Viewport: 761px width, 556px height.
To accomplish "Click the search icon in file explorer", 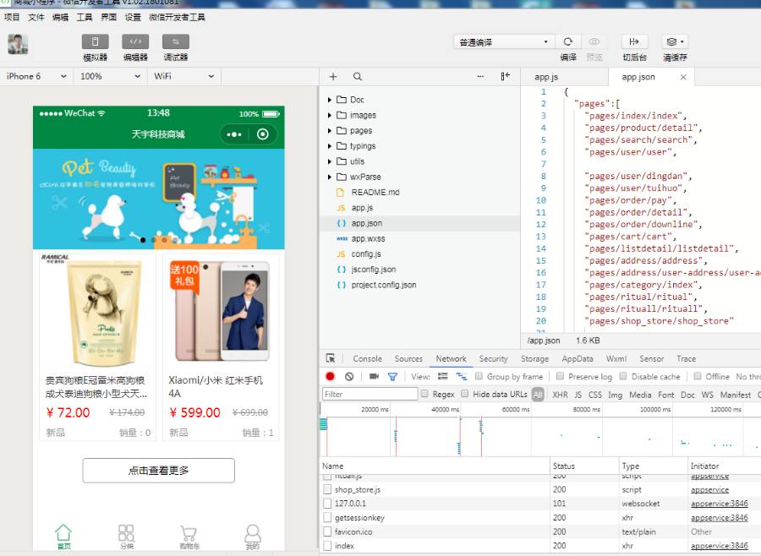I will click(x=358, y=76).
